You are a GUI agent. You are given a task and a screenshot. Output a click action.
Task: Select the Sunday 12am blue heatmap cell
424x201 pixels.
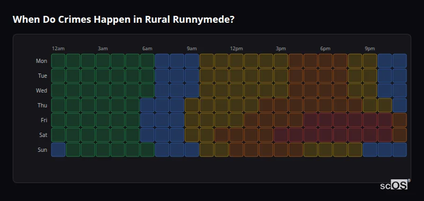click(x=58, y=150)
